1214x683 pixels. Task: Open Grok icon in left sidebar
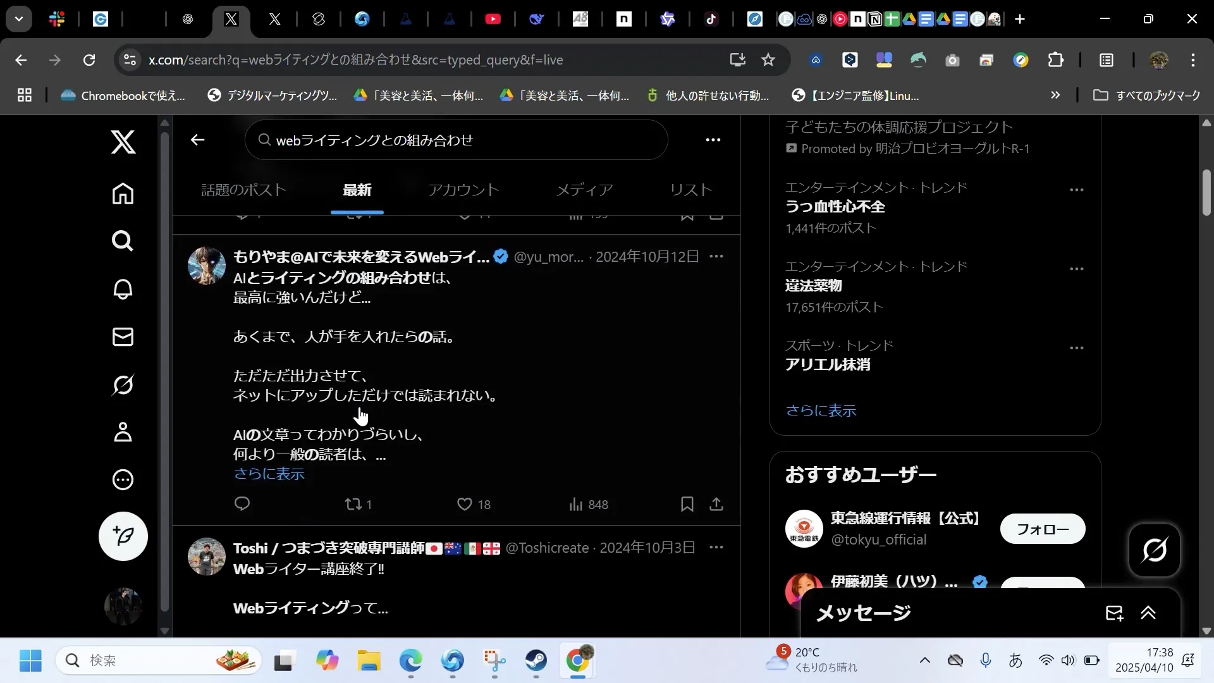[x=123, y=385]
